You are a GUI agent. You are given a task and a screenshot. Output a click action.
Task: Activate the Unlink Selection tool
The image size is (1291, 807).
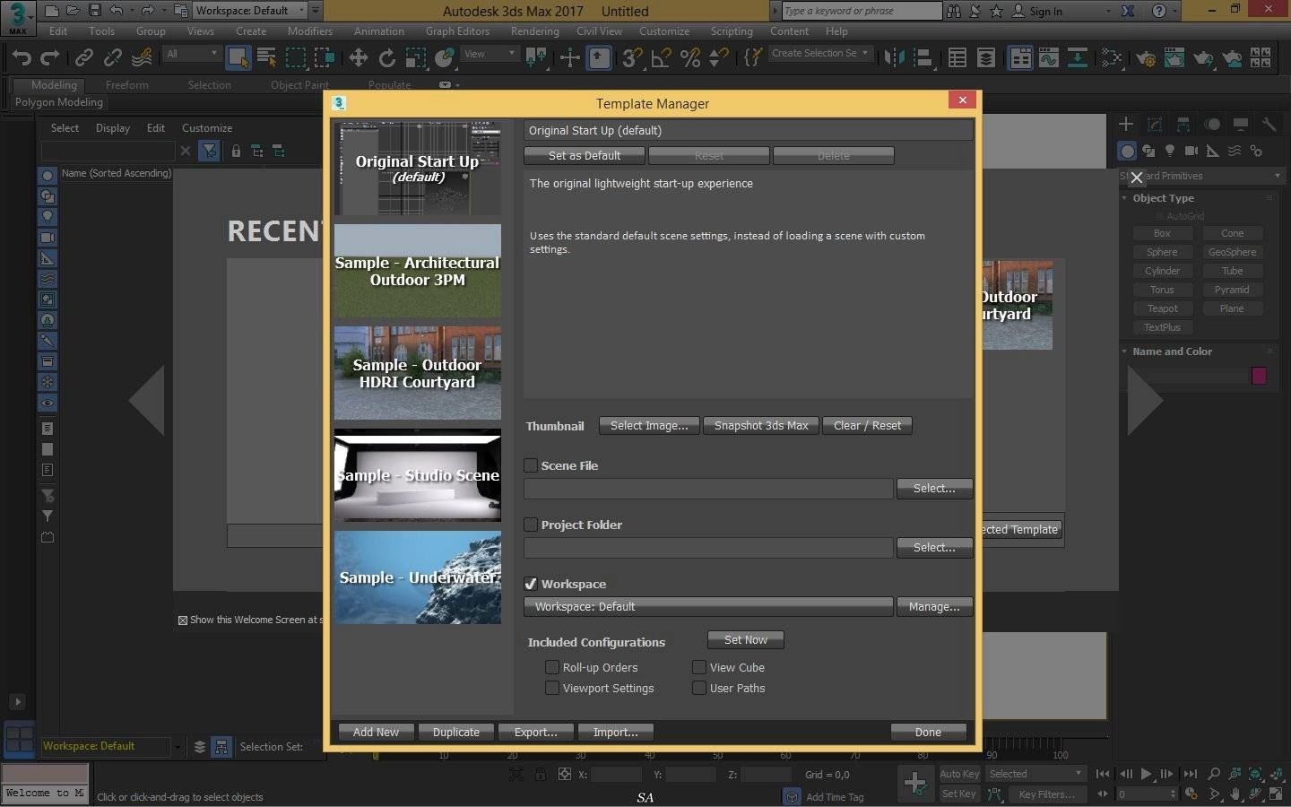[113, 57]
